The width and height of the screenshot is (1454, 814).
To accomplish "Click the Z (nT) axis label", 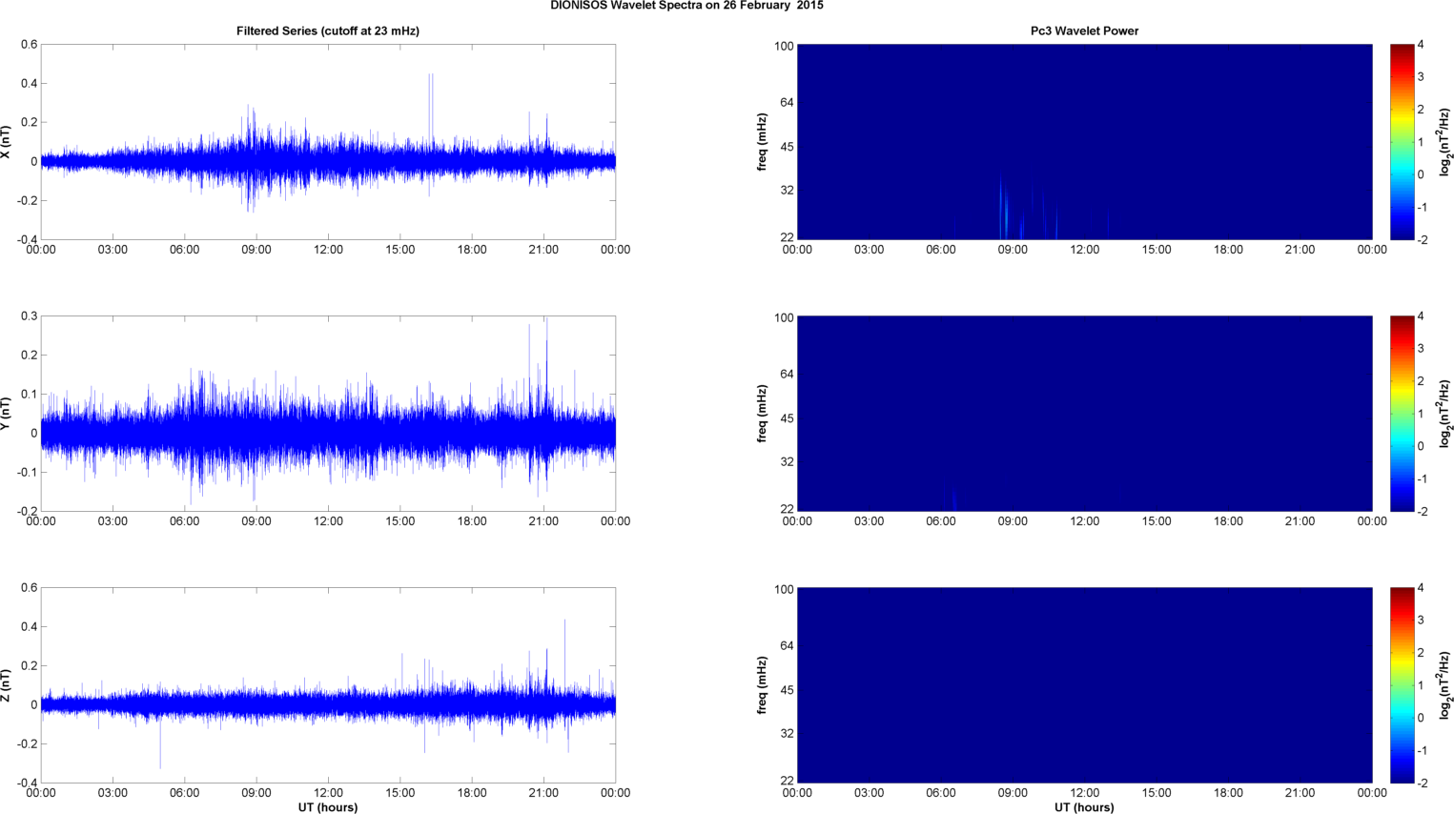I will 7,685.
